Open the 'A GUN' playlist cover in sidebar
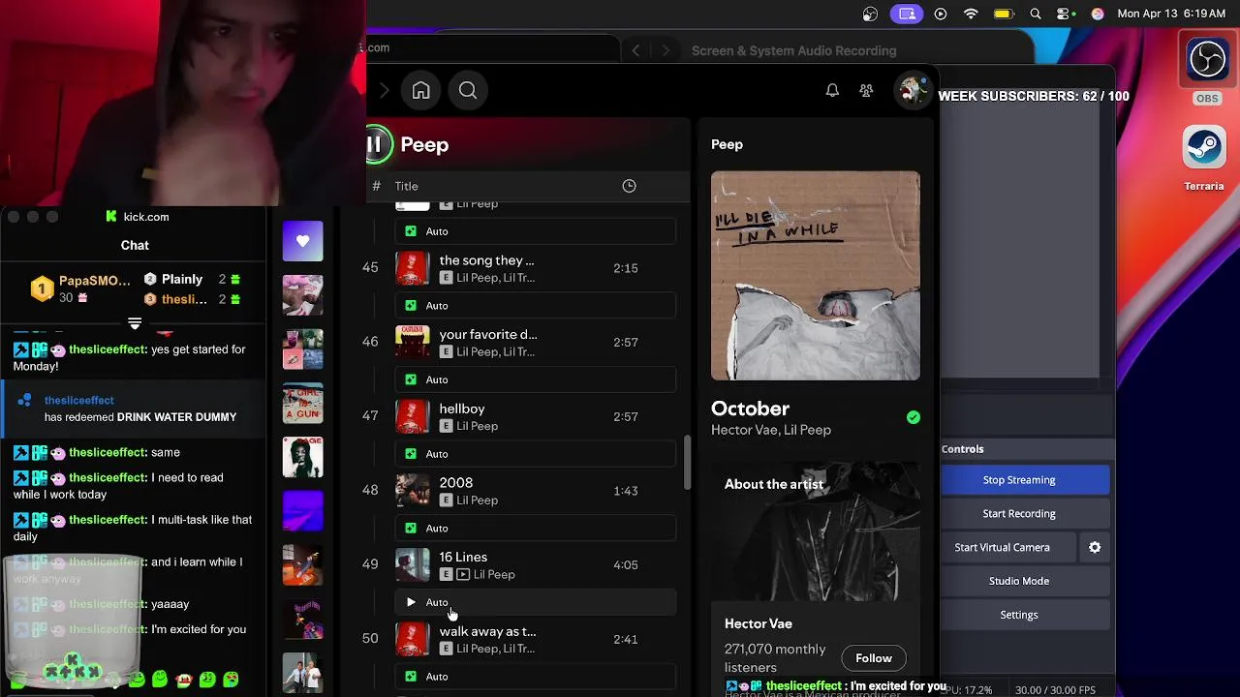 point(303,403)
